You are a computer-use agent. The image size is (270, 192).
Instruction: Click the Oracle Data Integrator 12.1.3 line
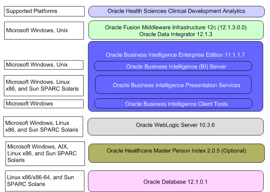pos(176,34)
